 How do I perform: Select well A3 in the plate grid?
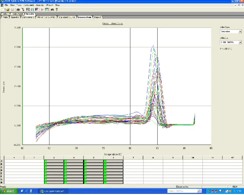[54, 161]
